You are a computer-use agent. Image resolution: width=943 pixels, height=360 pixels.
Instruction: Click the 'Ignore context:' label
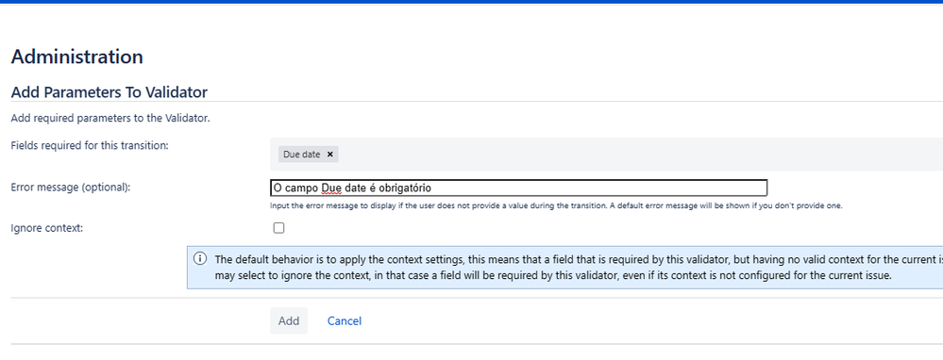[47, 228]
